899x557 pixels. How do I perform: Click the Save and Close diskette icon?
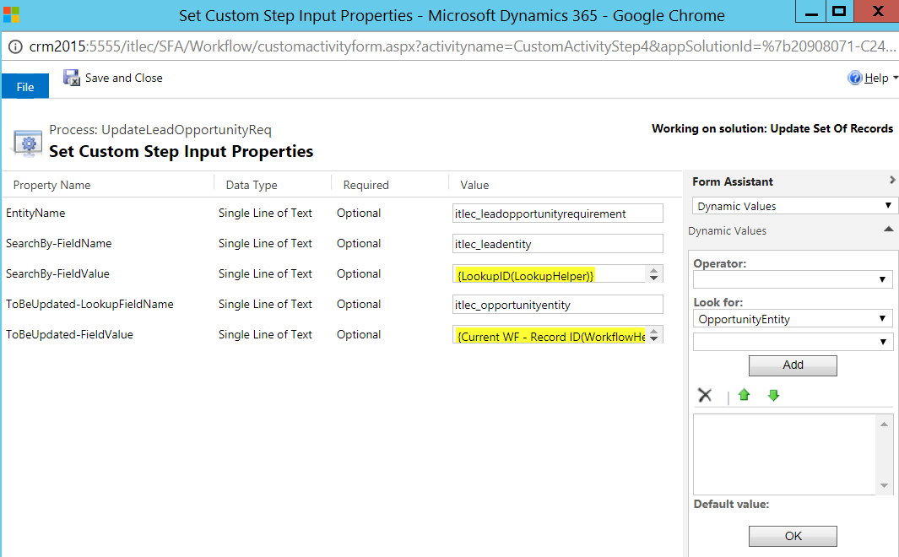coord(72,78)
